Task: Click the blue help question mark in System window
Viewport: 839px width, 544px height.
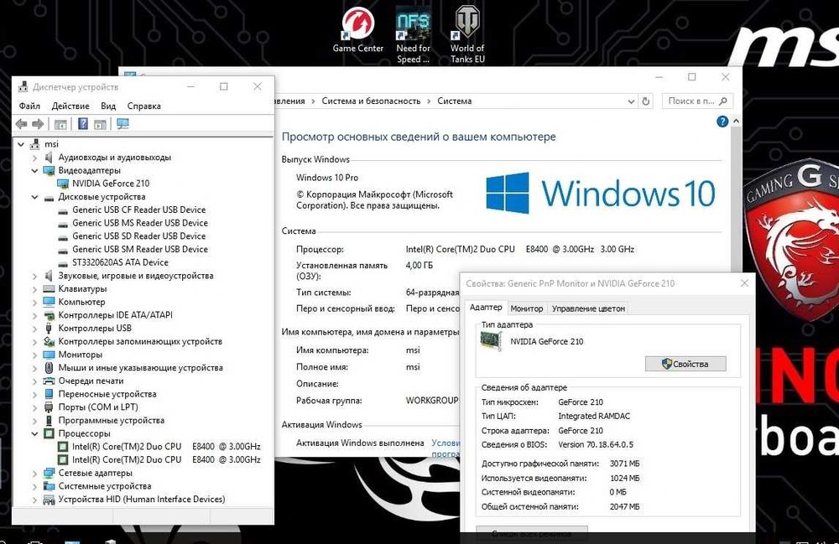Action: click(722, 122)
